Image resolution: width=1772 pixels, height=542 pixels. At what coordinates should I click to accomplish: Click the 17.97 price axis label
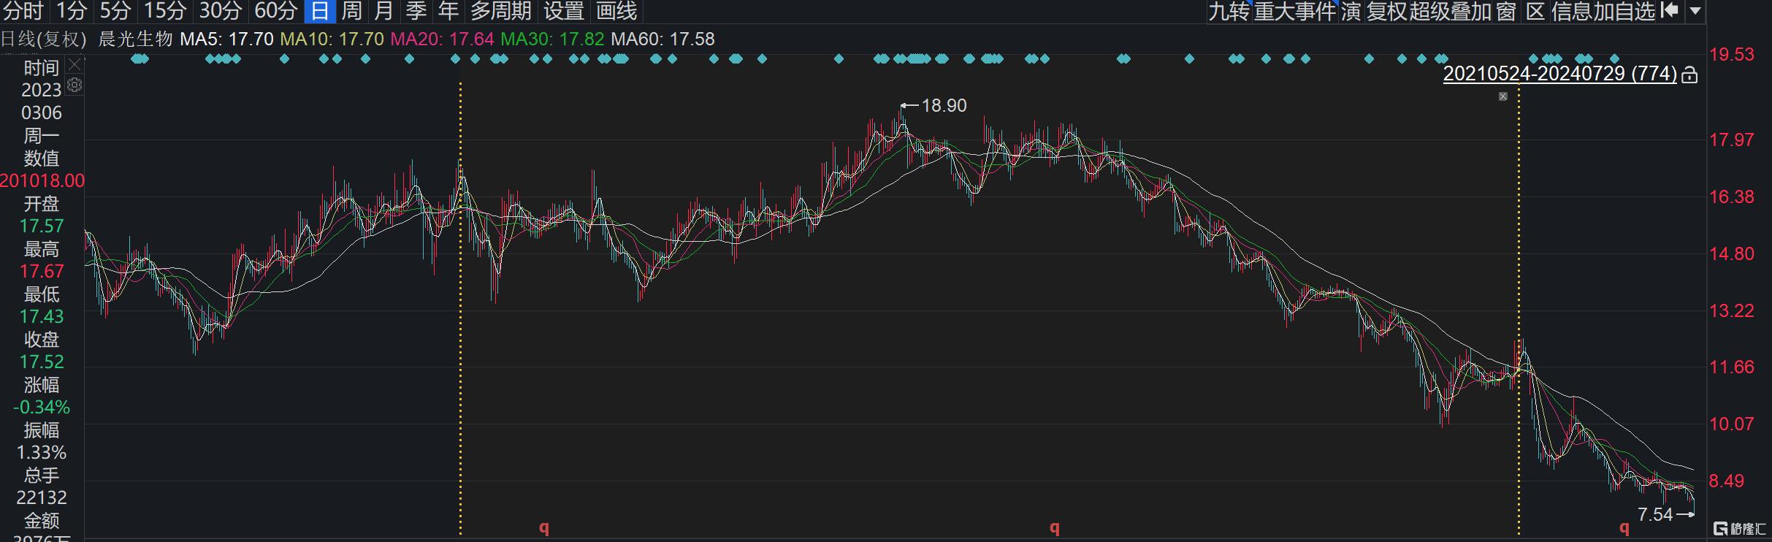pos(1732,140)
